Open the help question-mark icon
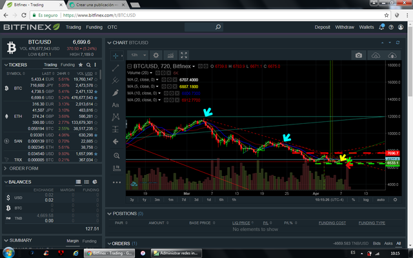Viewport: 413px width, 258px height. [391, 27]
